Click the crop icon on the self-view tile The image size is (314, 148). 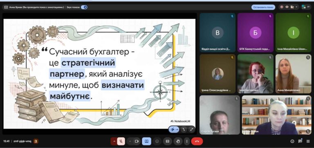[308, 131]
